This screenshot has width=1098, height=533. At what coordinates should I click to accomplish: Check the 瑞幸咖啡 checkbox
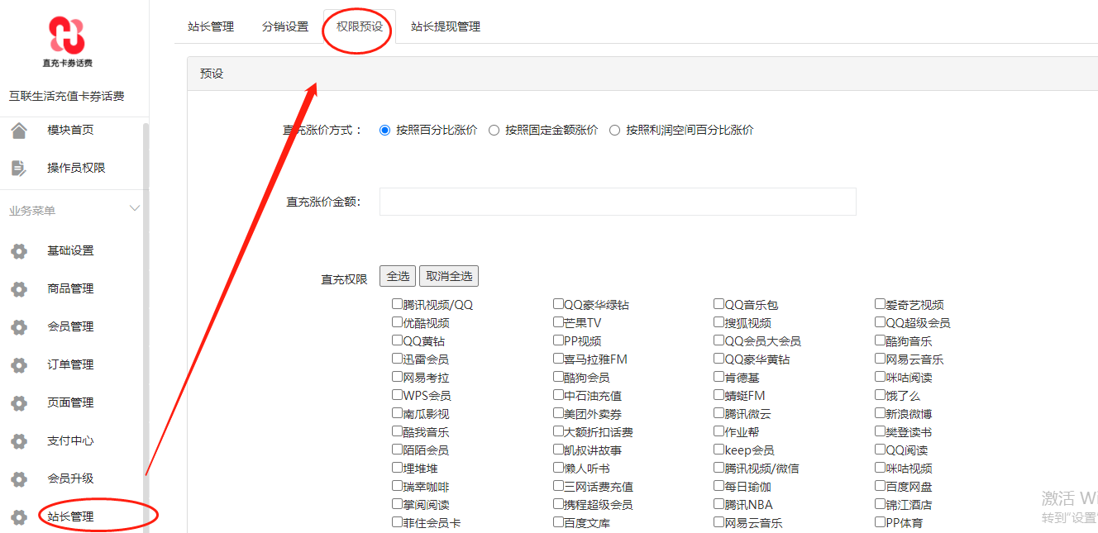398,486
